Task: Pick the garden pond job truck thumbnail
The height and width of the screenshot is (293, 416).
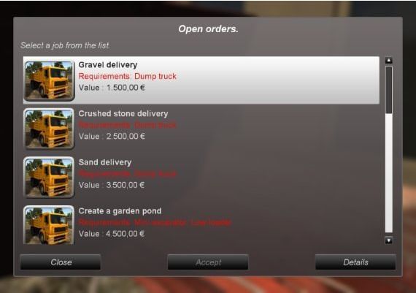Action: [50, 225]
